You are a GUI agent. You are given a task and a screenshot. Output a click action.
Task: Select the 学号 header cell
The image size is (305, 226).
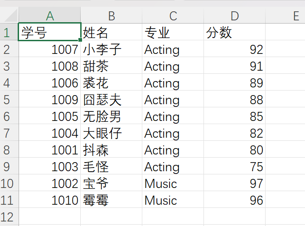pyautogui.click(x=50, y=33)
